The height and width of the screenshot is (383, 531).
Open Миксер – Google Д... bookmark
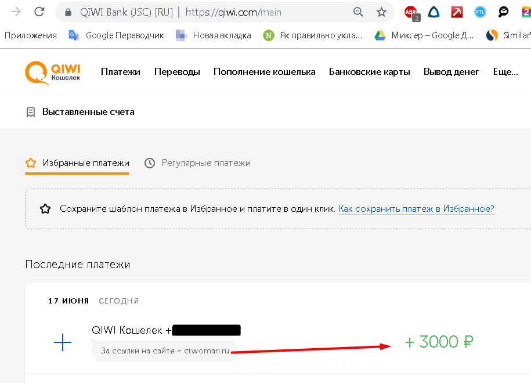[x=424, y=35]
